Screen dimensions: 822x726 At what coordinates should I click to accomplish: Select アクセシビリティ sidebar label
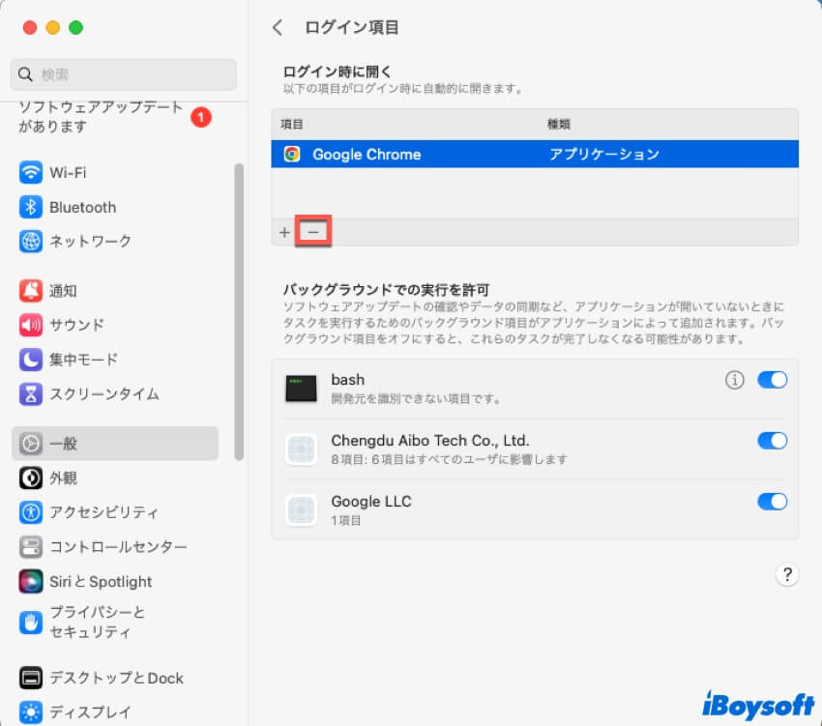tap(103, 512)
